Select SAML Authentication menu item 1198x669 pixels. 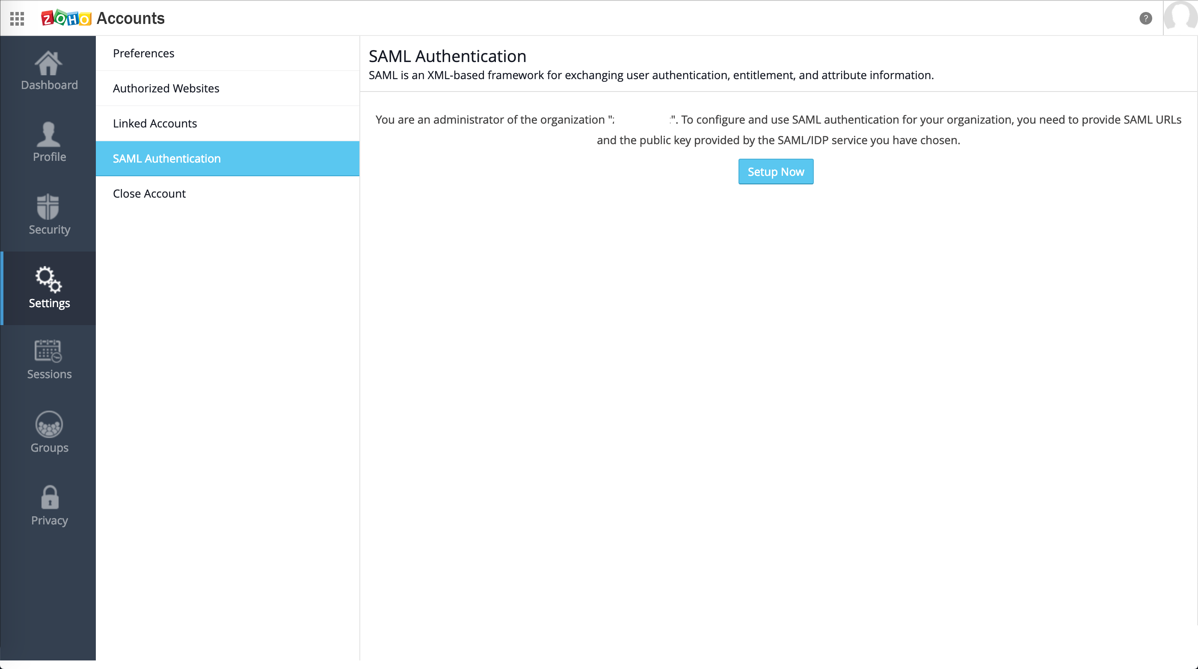pos(166,159)
